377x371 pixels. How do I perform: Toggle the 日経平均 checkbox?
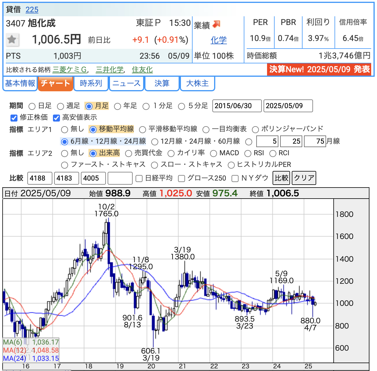(x=139, y=179)
